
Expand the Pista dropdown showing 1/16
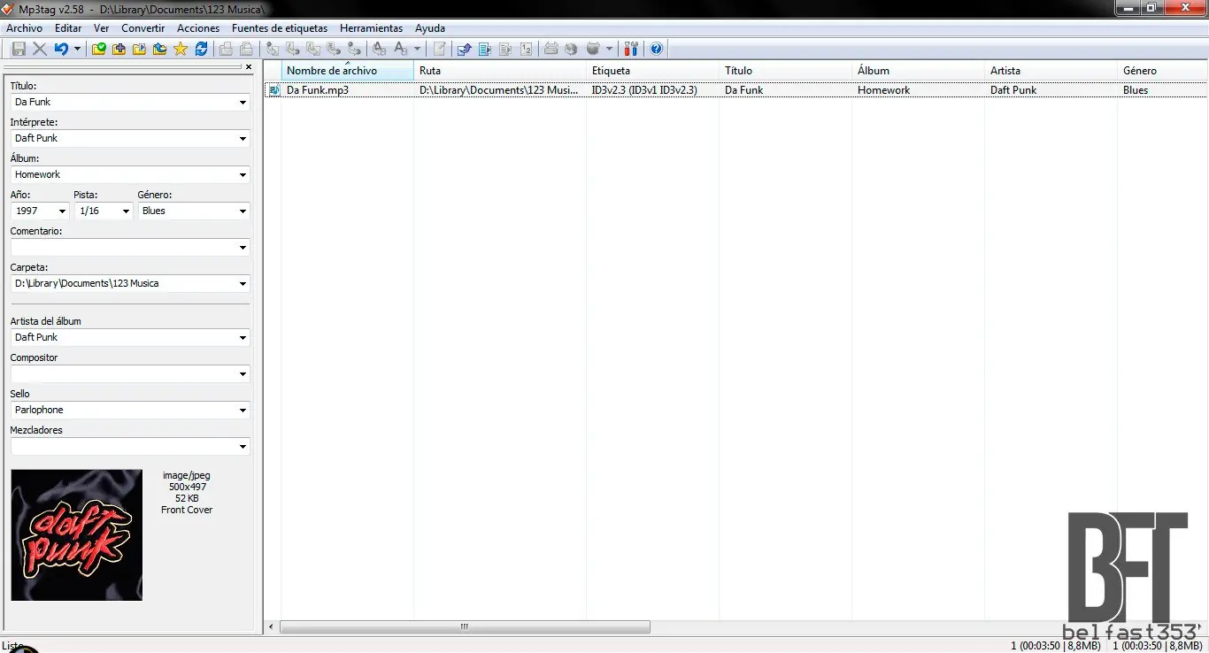(126, 211)
